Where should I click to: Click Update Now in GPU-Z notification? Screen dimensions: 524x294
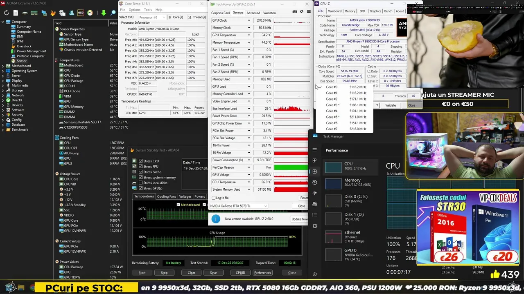pos(300,219)
